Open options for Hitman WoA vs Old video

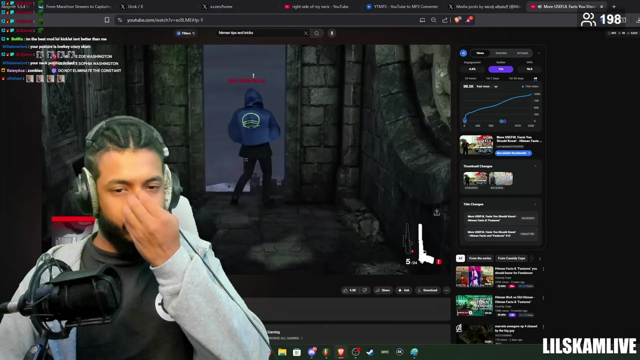[543, 297]
